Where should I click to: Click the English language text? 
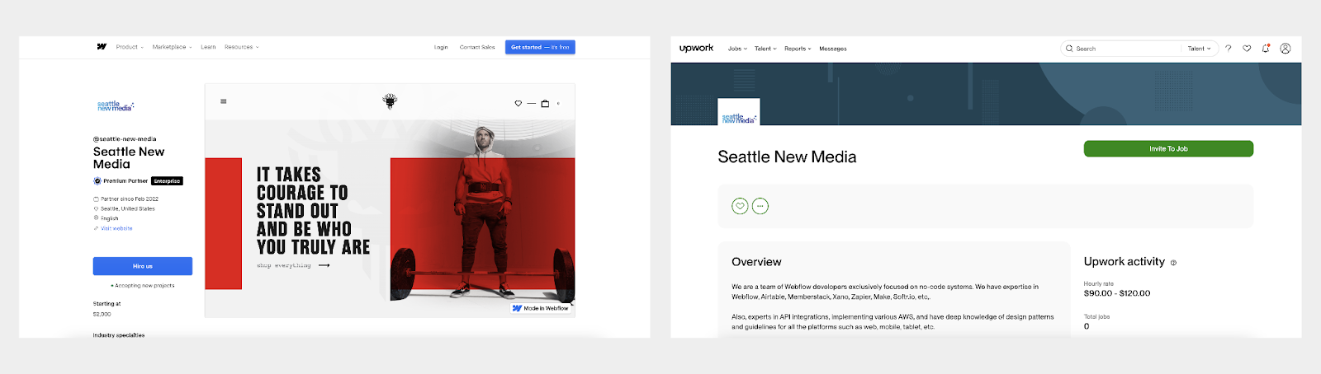(x=109, y=218)
